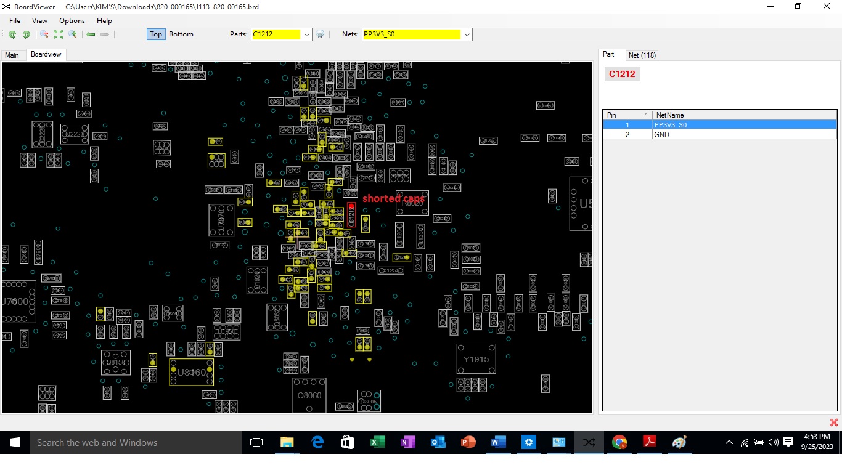The width and height of the screenshot is (842, 473).
Task: Open Word from the taskbar
Action: pos(499,442)
